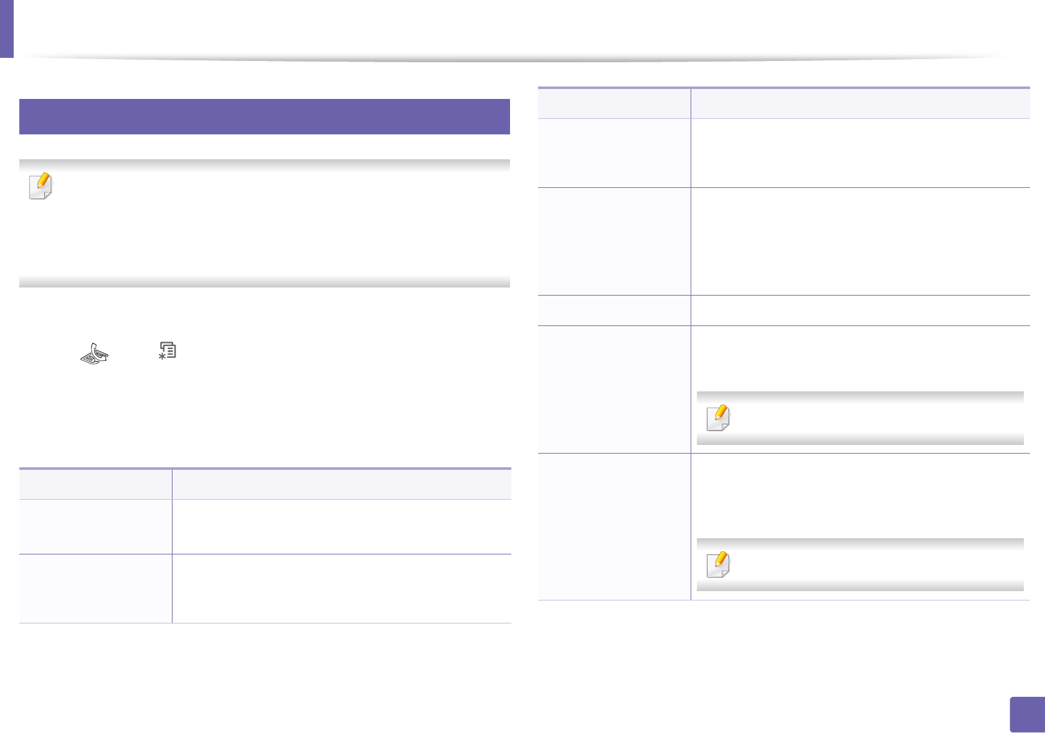Click the purple section heading banner
The width and height of the screenshot is (1045, 733).
(x=264, y=116)
